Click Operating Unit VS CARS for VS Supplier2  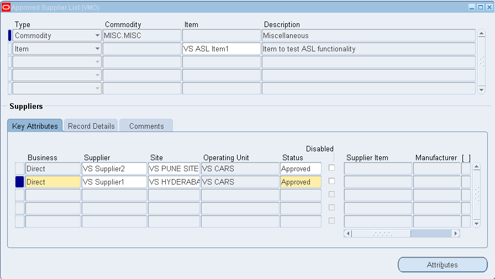[240, 169]
